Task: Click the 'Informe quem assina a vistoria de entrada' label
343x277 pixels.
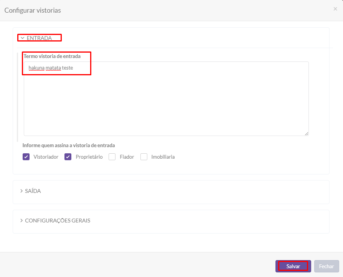Action: coord(69,145)
